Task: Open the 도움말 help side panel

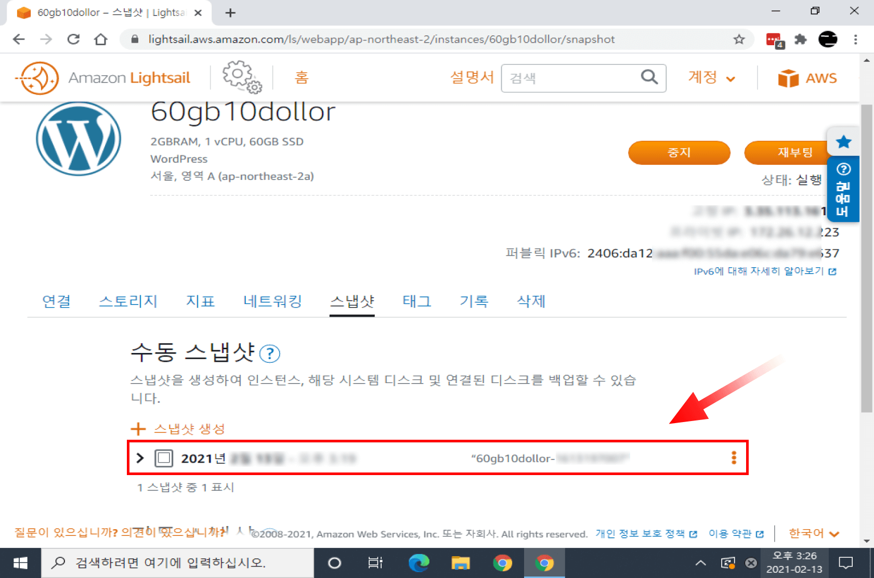Action: click(843, 190)
